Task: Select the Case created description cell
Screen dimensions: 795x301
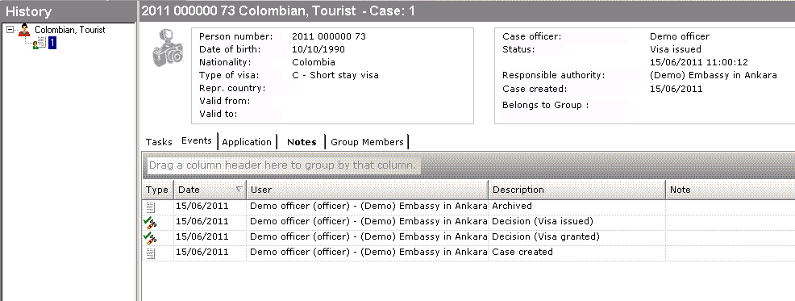Action: click(x=576, y=252)
